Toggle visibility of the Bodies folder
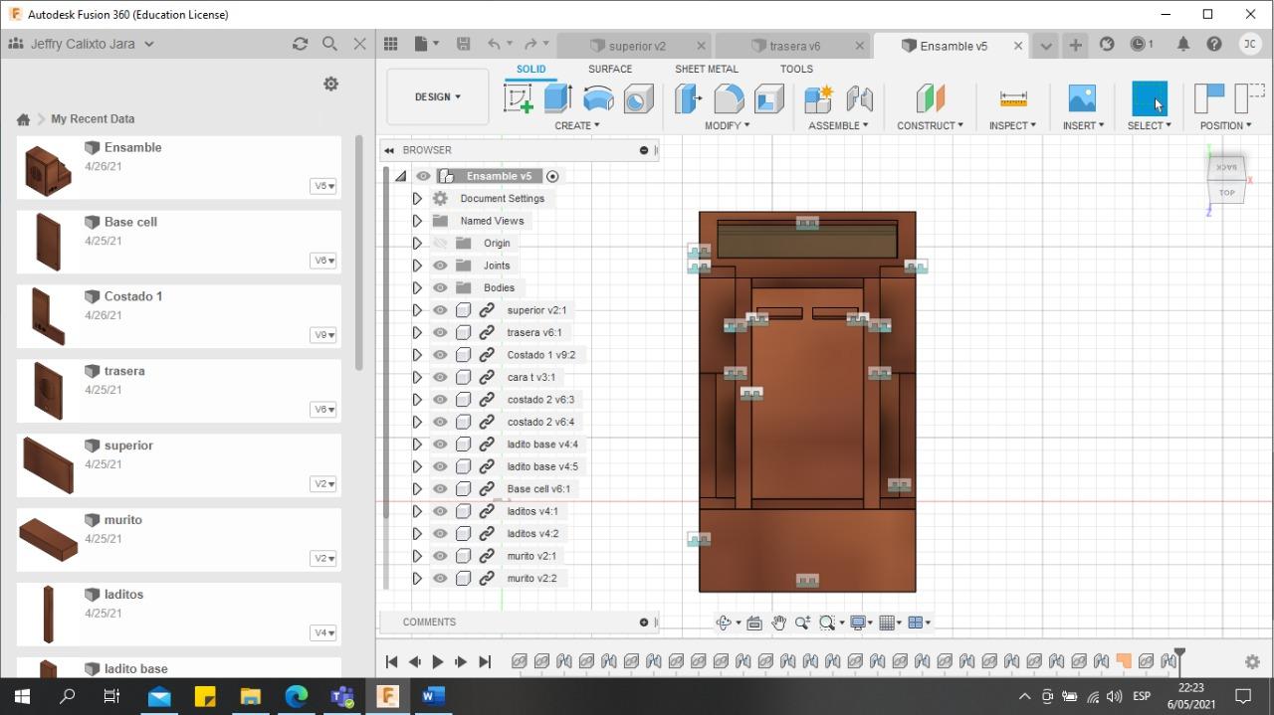Screen dimensions: 1274x715 point(440,287)
